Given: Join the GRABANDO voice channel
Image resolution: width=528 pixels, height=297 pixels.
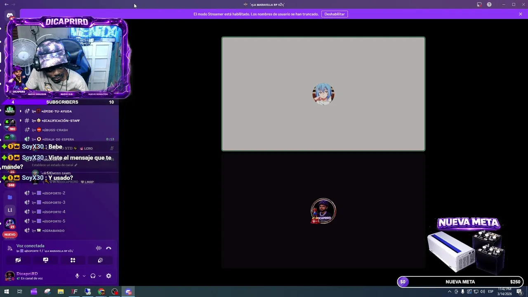Looking at the screenshot, I should pos(68,231).
